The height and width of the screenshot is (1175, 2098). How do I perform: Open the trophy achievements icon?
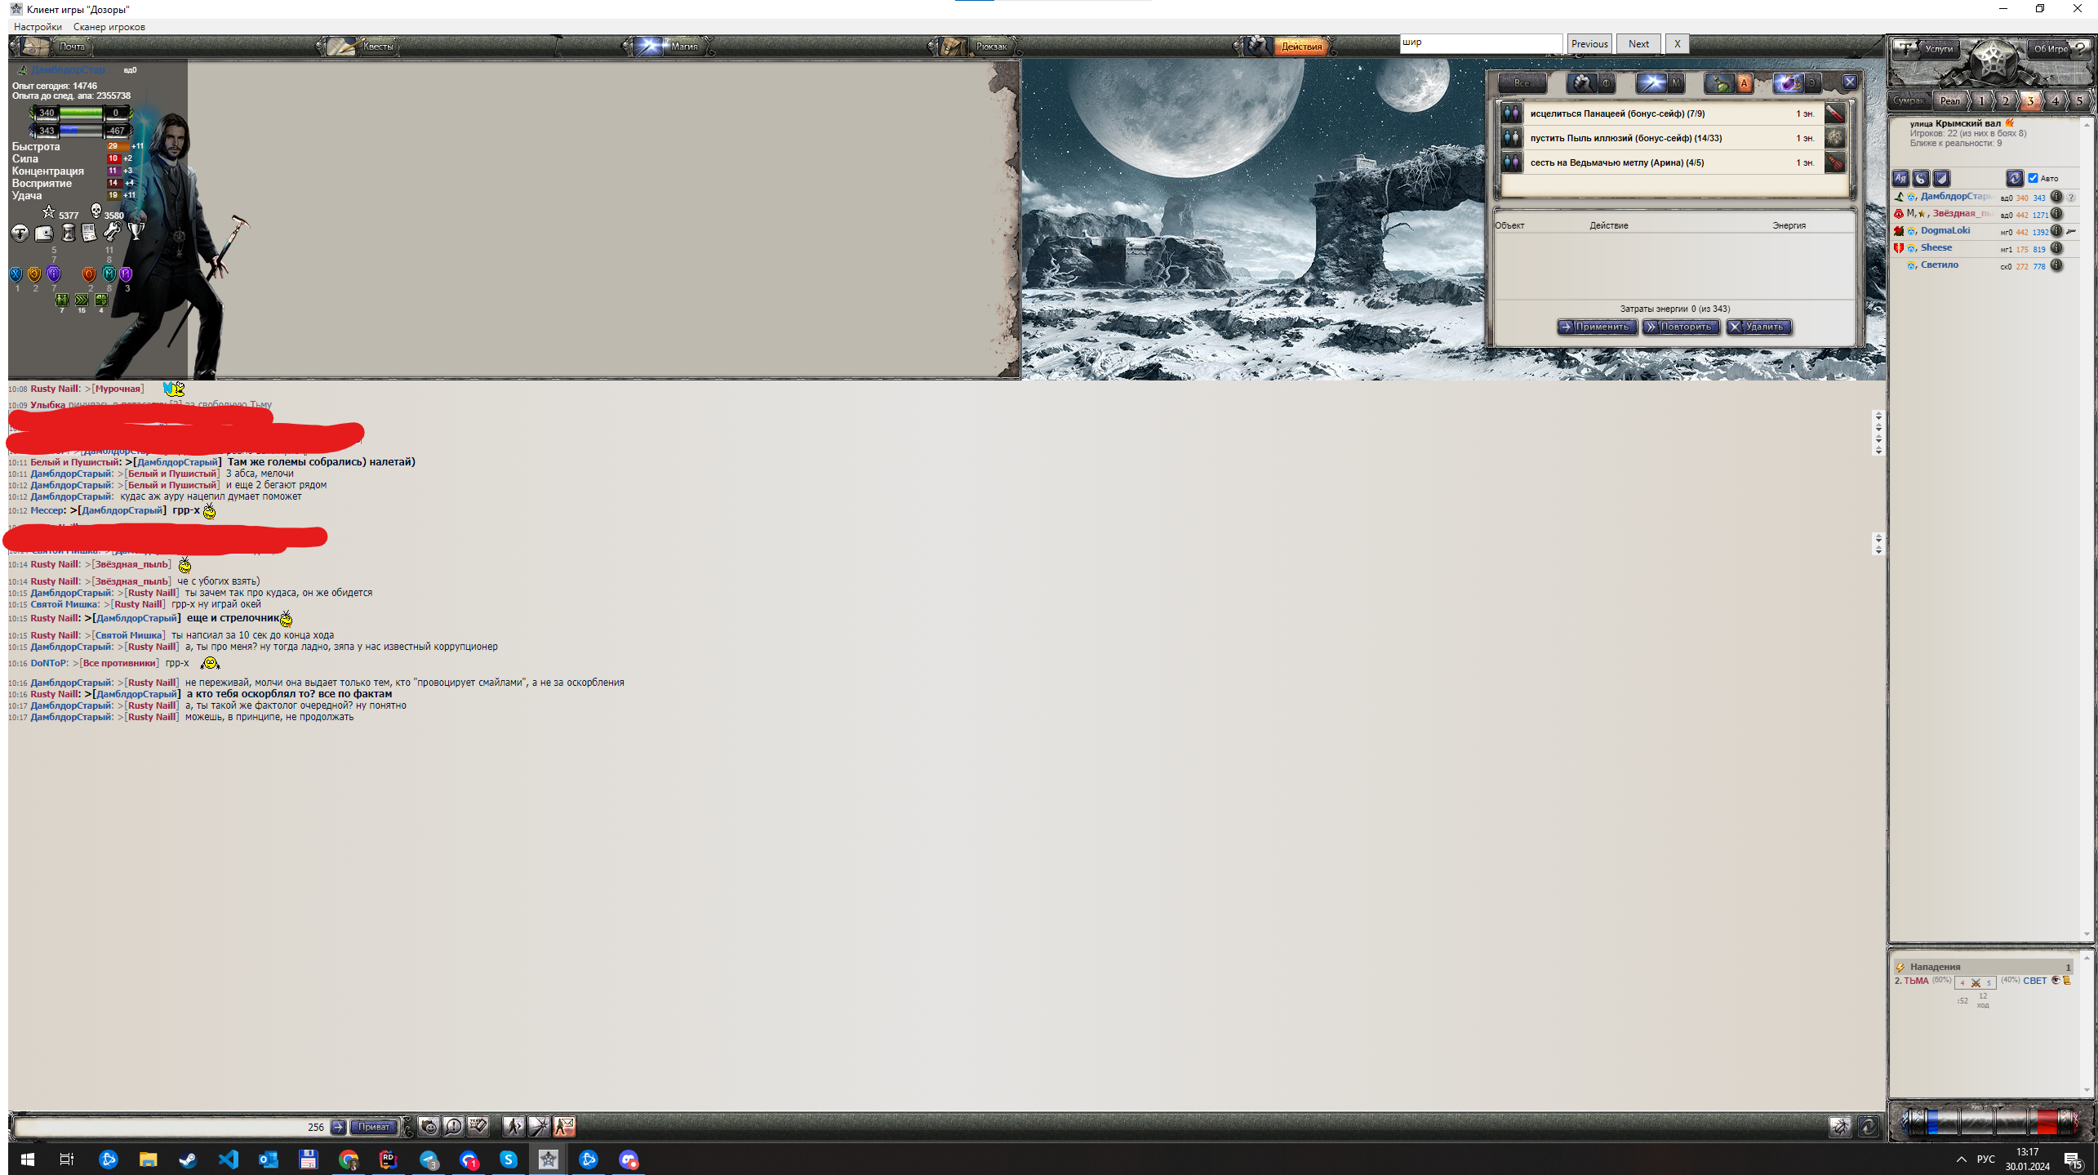tap(136, 233)
